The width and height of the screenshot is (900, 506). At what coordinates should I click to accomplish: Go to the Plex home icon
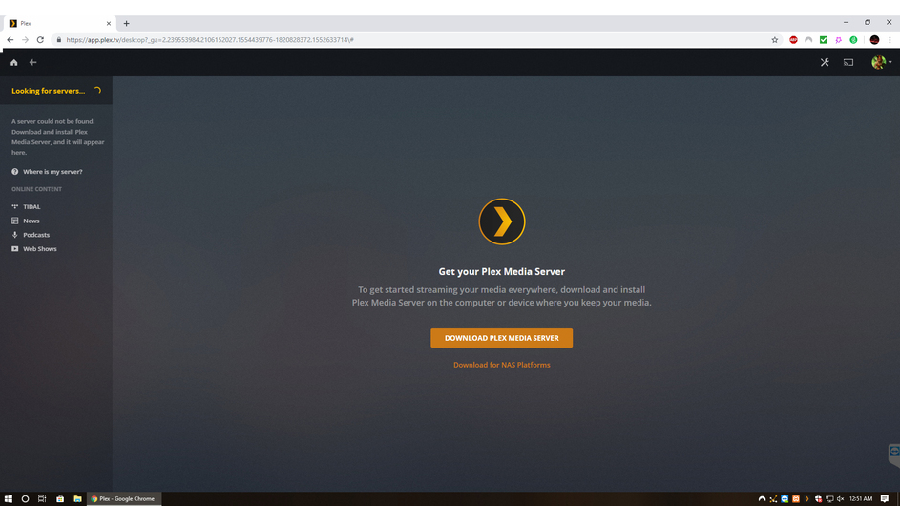pos(13,63)
